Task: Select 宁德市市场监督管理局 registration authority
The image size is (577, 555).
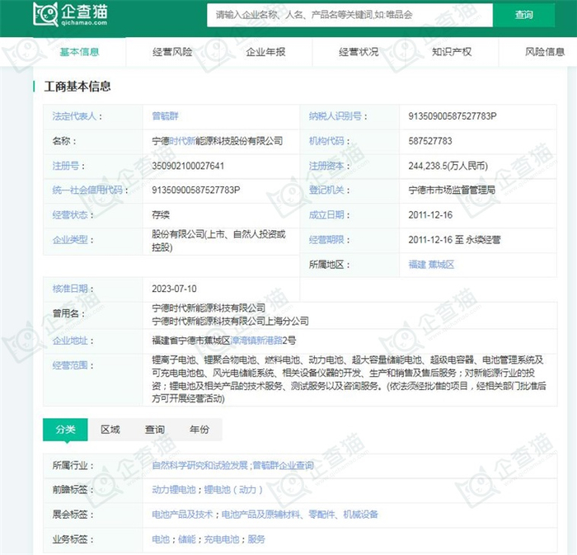Action: (x=452, y=190)
